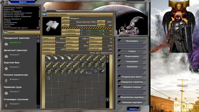Click the Установщик спутников category heading

click(16, 99)
